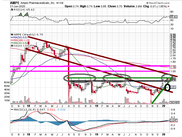
Task: Click the 90 level on RSI axis
Action: (x=172, y=12)
